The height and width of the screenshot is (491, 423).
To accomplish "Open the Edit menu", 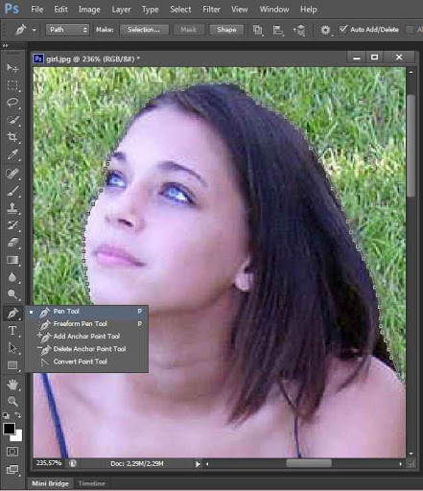I will (60, 10).
